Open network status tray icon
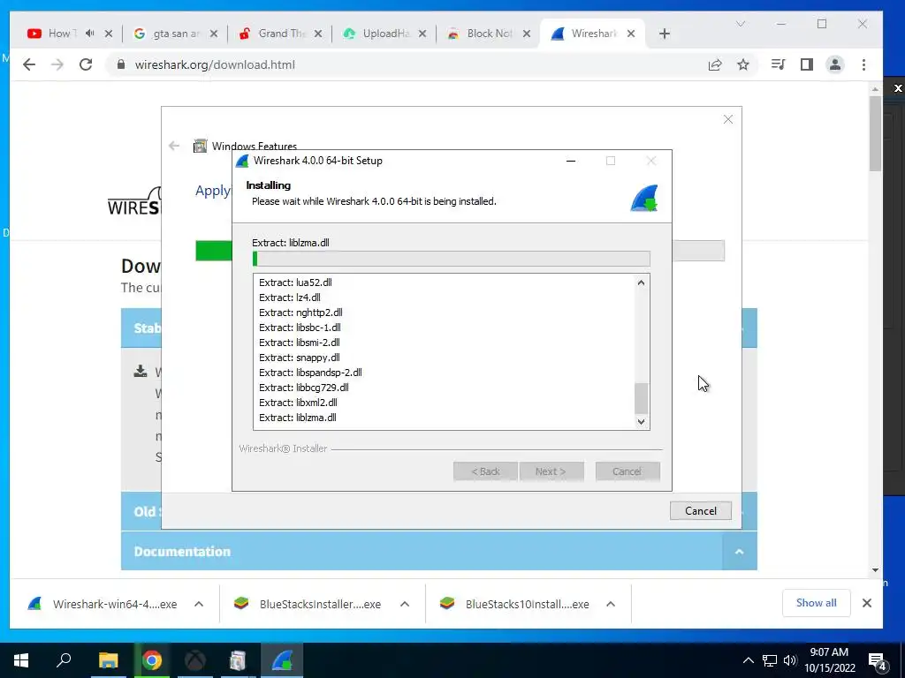Viewport: 905px width, 678px height. point(770,660)
